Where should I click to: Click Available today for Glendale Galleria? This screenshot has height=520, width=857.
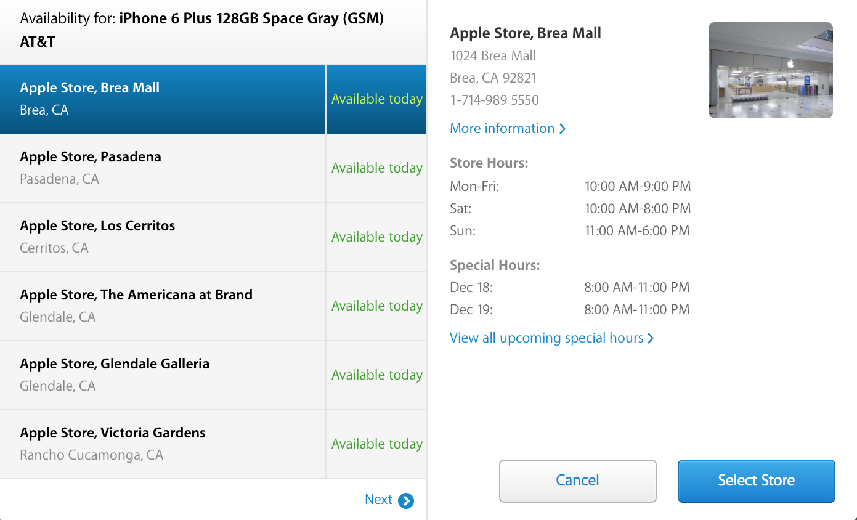coord(377,375)
